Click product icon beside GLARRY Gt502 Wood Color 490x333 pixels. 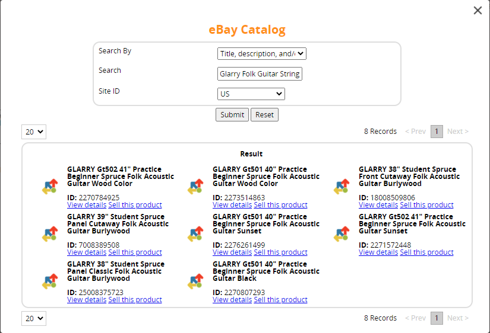[x=50, y=187]
